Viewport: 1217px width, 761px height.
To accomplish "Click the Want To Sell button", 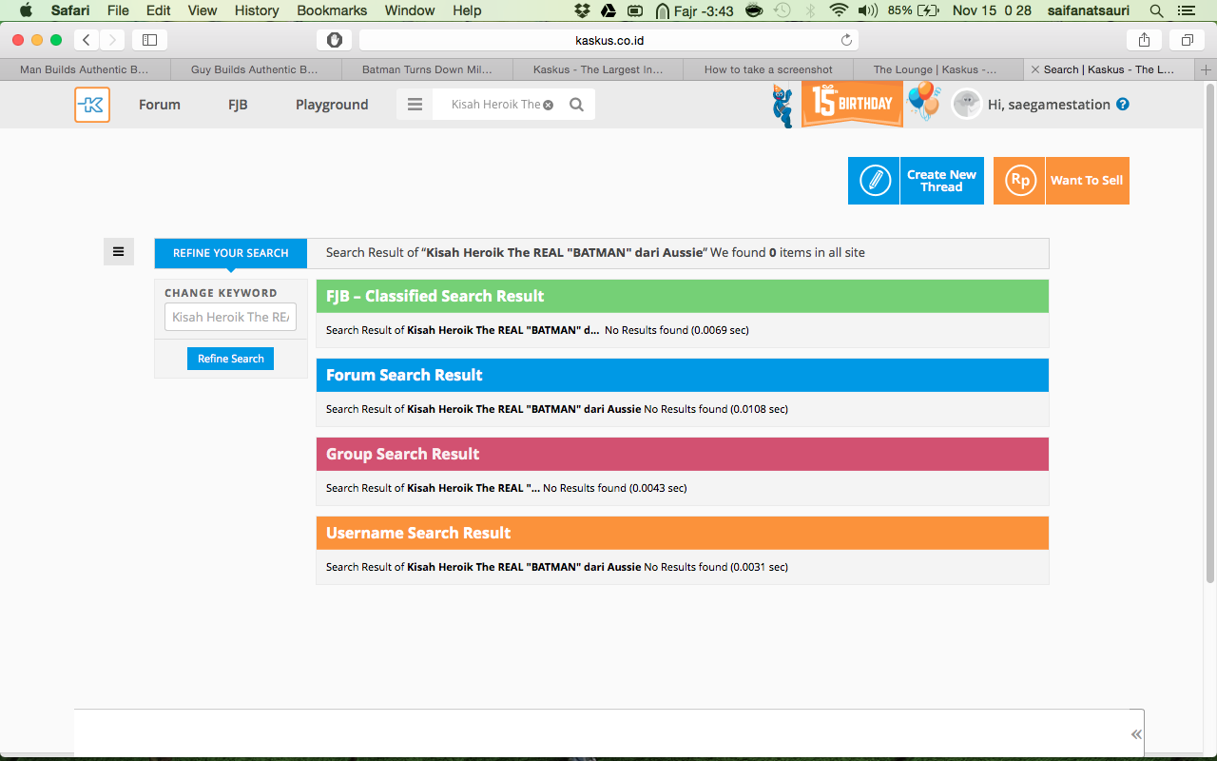I will click(1061, 181).
